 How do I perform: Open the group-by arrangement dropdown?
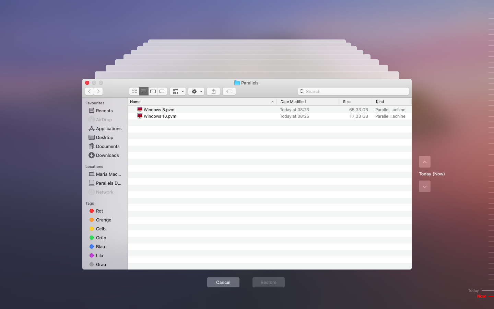pyautogui.click(x=178, y=91)
